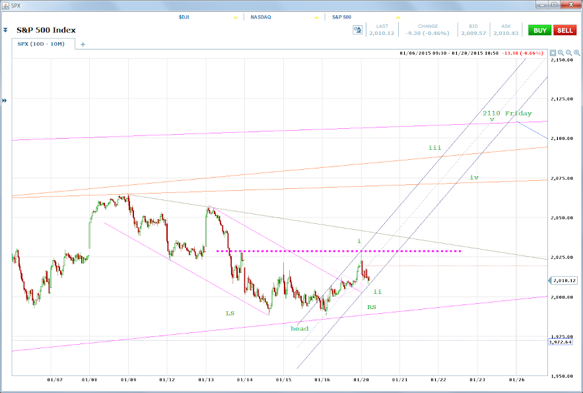
Task: Click the yellow marker next to NASDAQ
Action: click(316, 17)
